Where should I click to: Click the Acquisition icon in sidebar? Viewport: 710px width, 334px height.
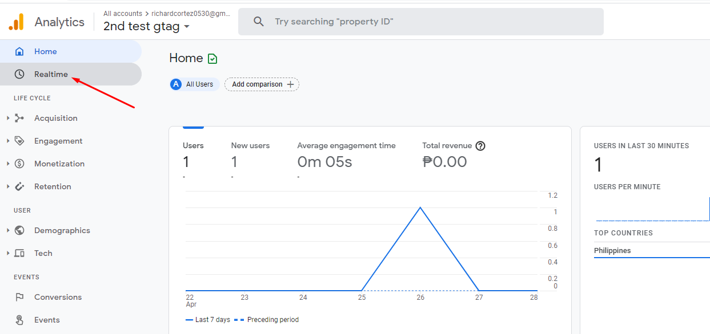(x=19, y=118)
